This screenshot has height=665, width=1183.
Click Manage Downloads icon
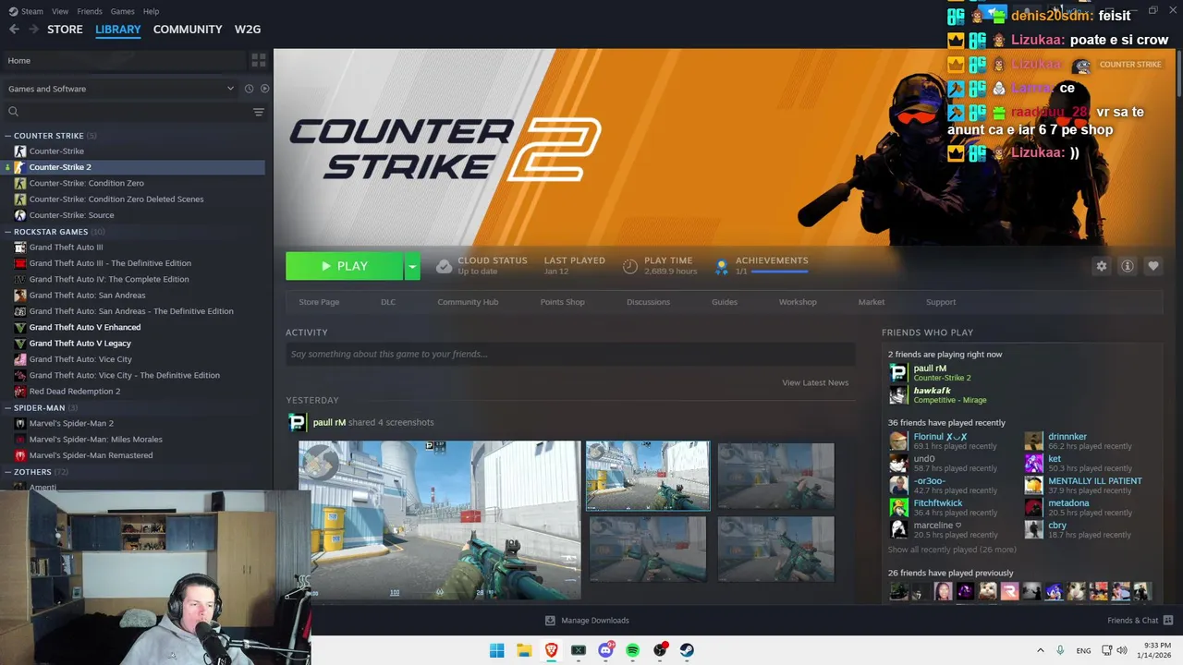coord(550,621)
